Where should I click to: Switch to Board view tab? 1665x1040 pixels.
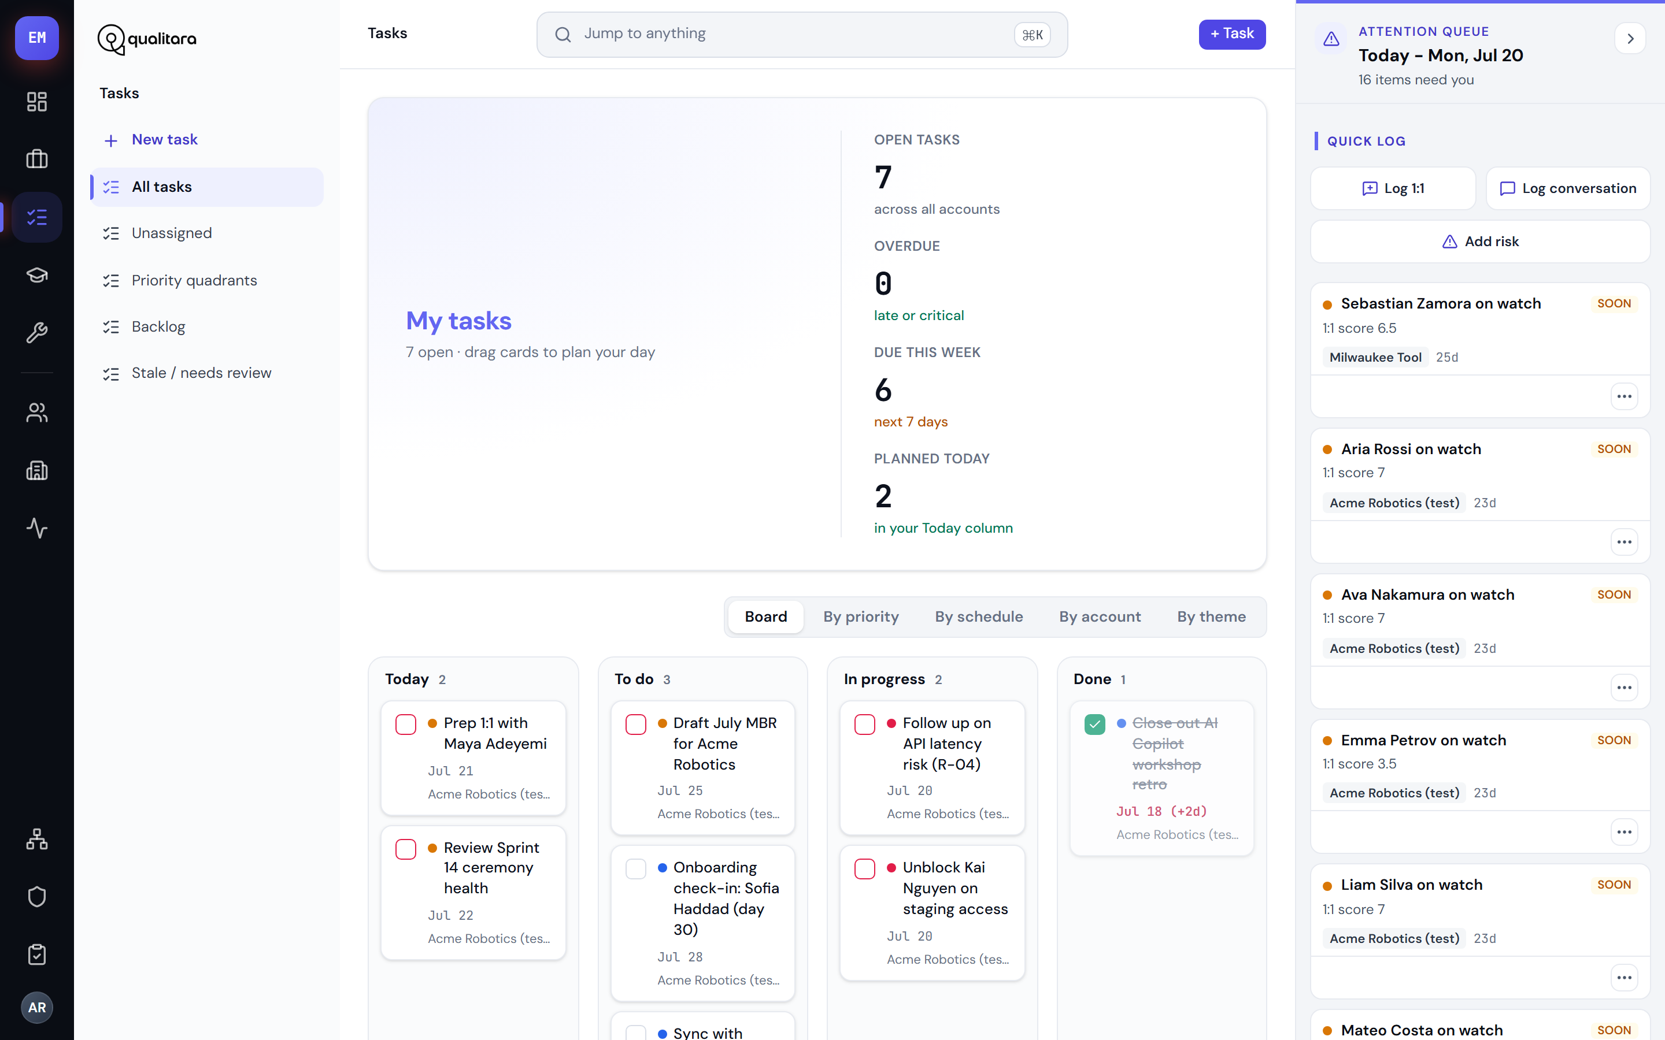766,617
